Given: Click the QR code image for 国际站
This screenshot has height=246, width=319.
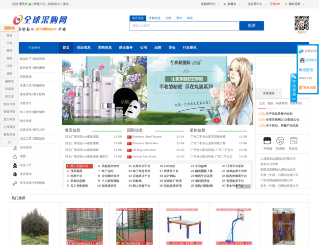Looking at the screenshot, I should [x=302, y=23].
